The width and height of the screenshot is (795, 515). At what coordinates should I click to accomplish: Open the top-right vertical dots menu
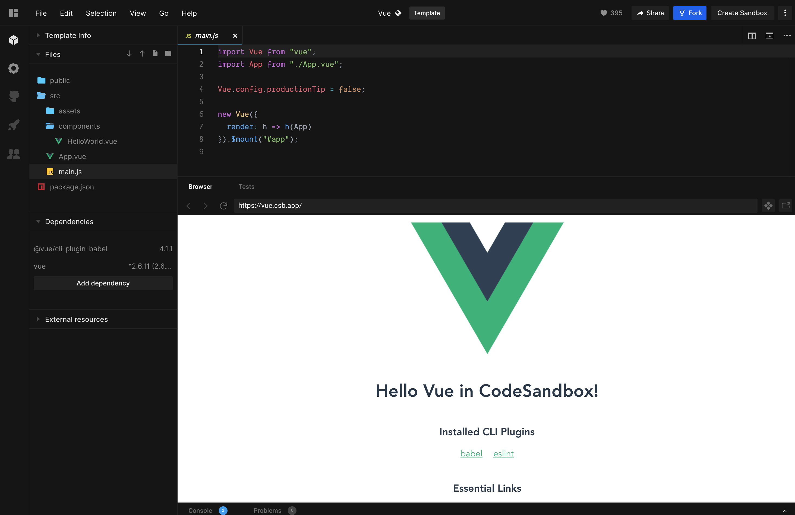785,13
